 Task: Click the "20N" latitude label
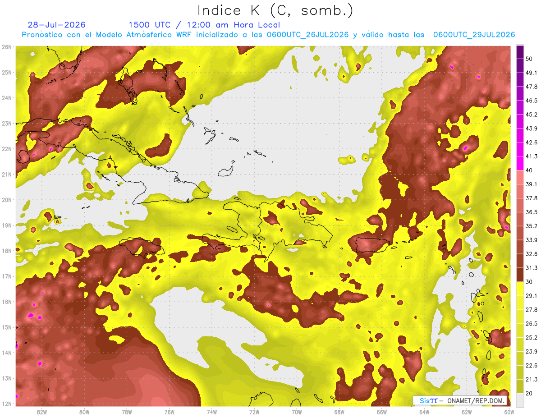pyautogui.click(x=7, y=200)
